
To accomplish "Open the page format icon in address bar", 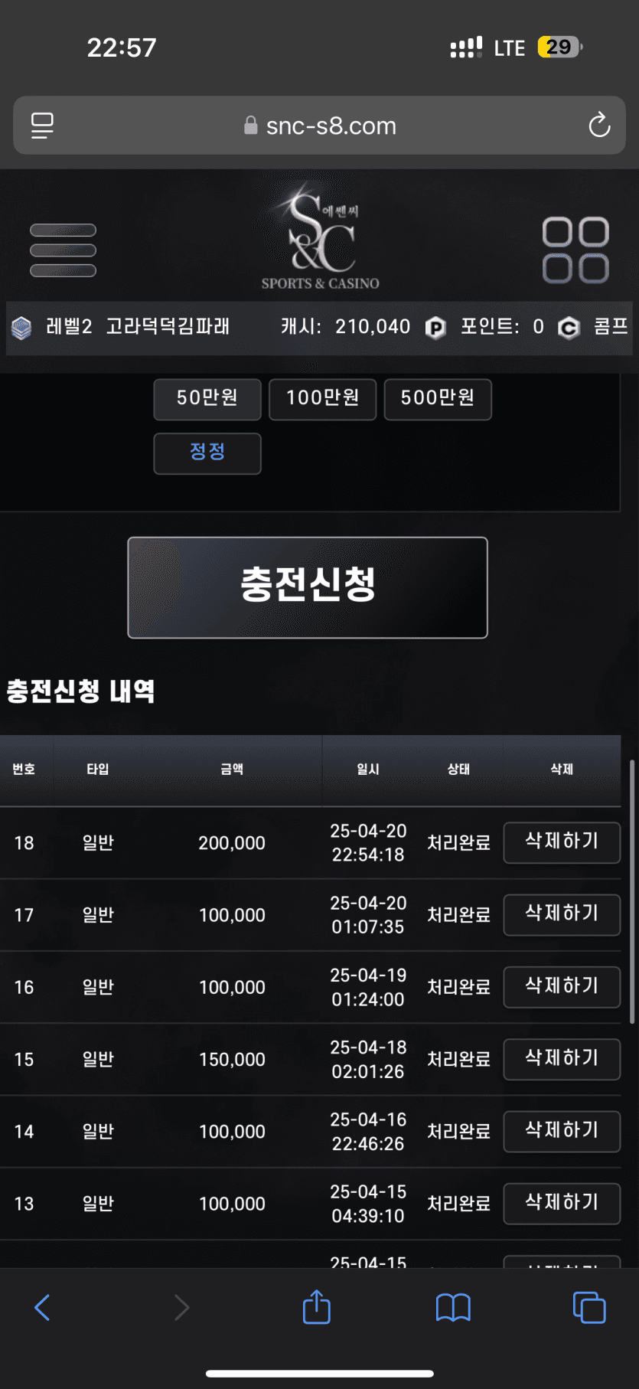I will point(42,126).
